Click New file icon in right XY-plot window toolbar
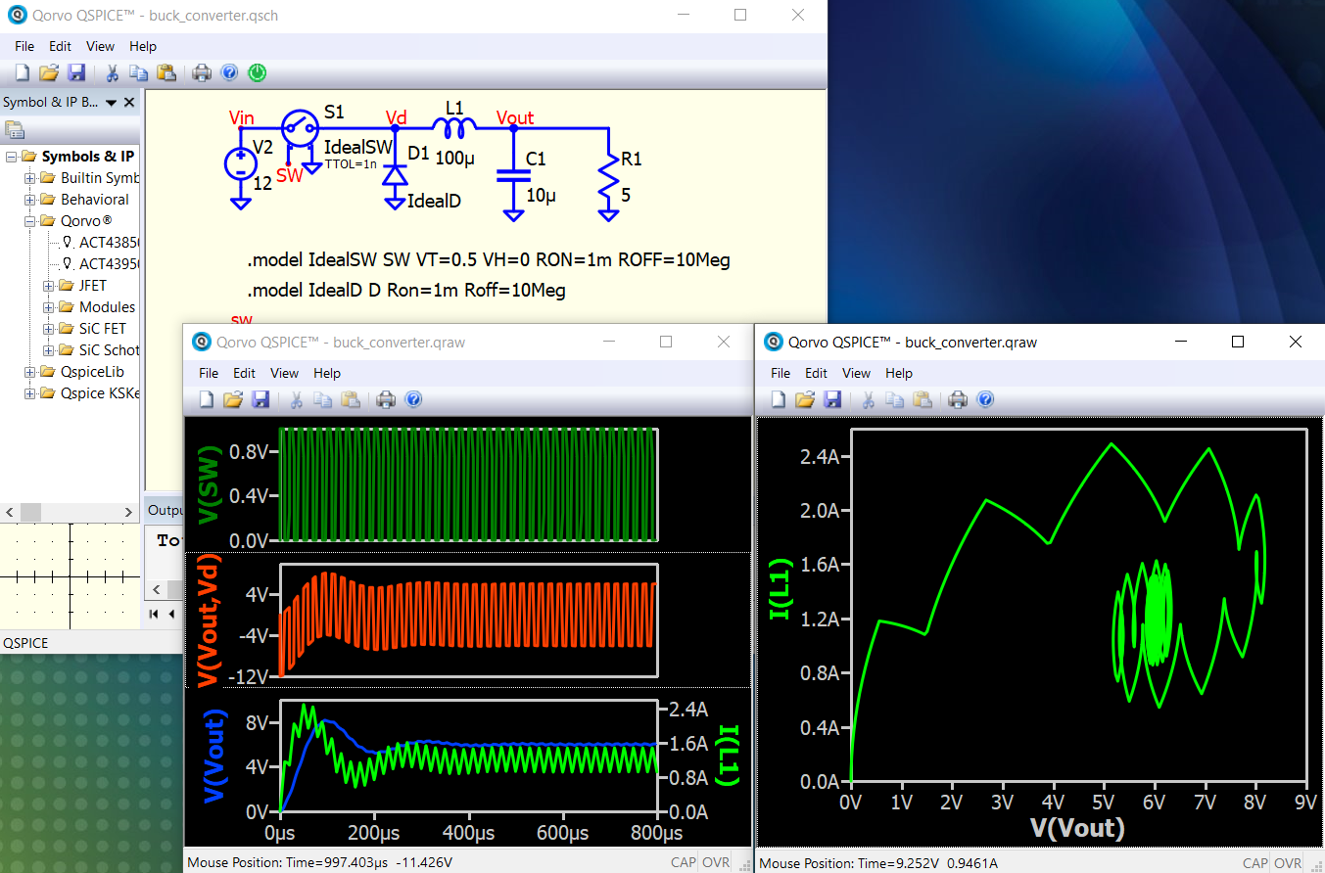The image size is (1325, 873). click(x=779, y=399)
